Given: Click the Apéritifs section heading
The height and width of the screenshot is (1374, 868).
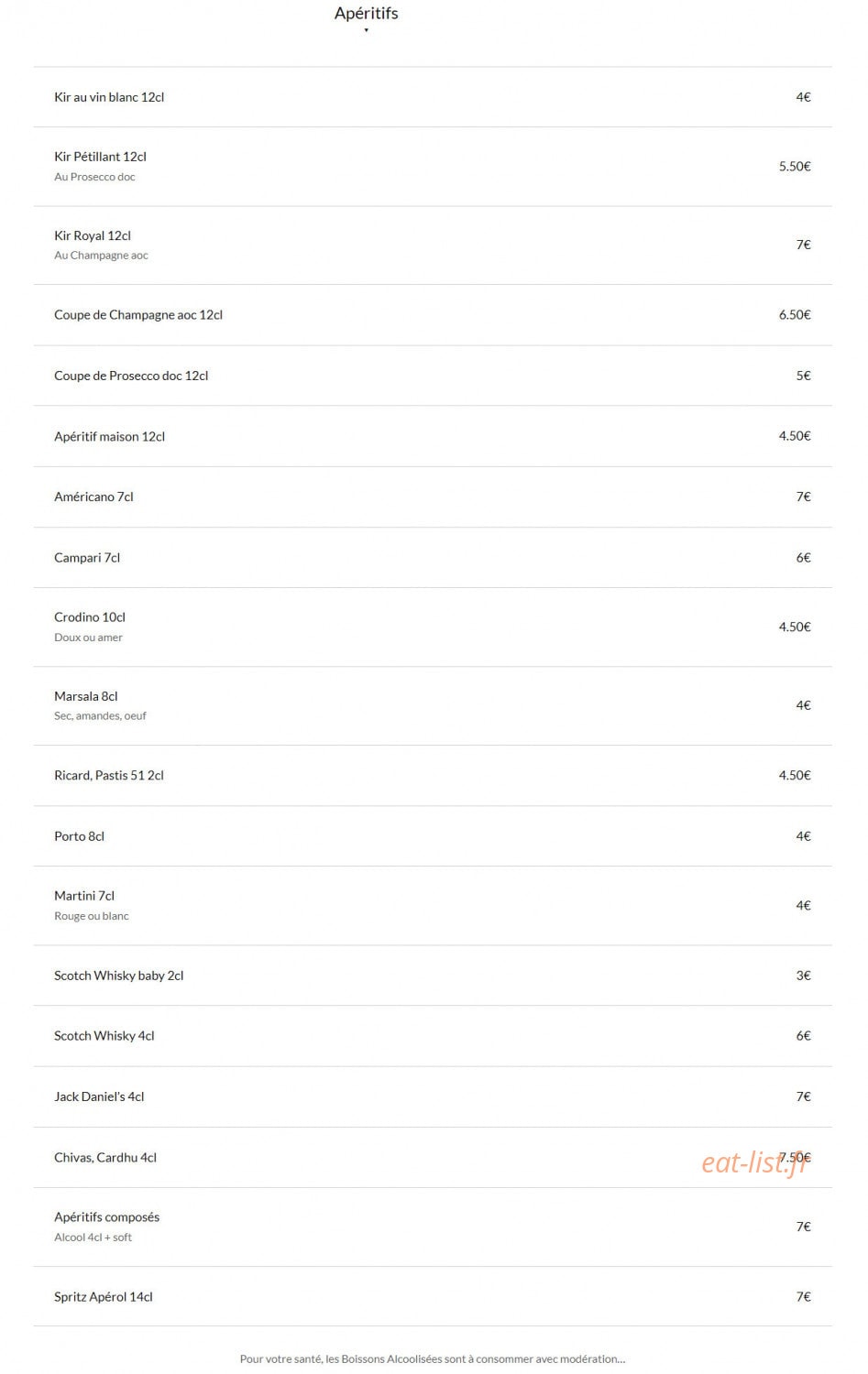Looking at the screenshot, I should [366, 13].
